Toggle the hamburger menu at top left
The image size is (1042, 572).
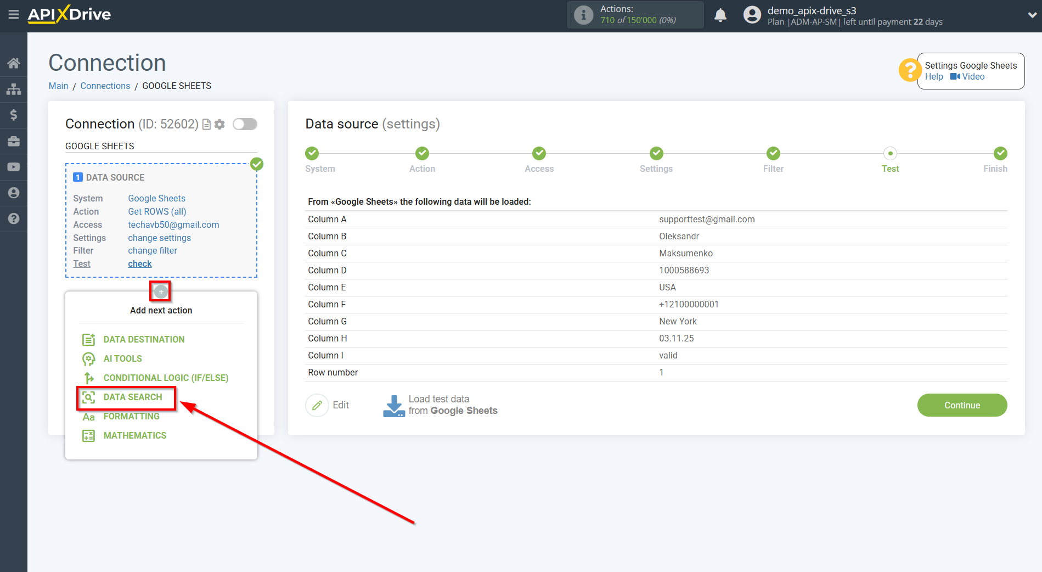point(14,15)
